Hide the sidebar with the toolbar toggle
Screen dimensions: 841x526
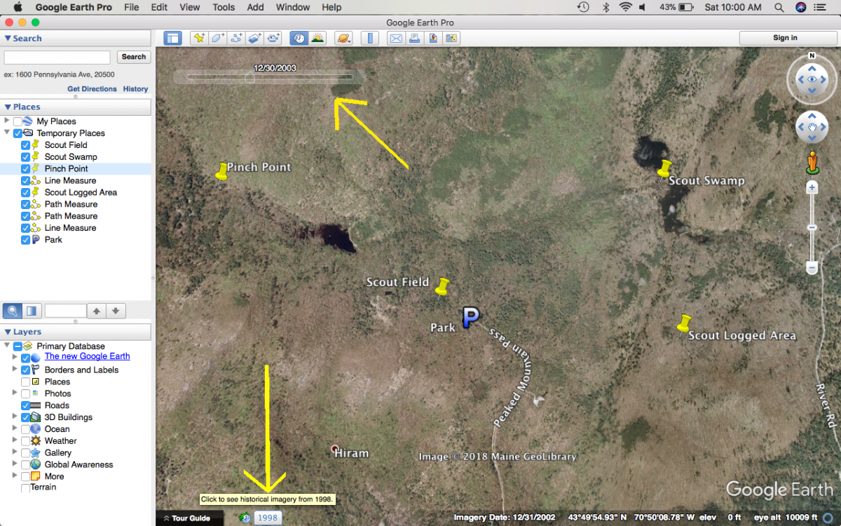click(x=172, y=38)
